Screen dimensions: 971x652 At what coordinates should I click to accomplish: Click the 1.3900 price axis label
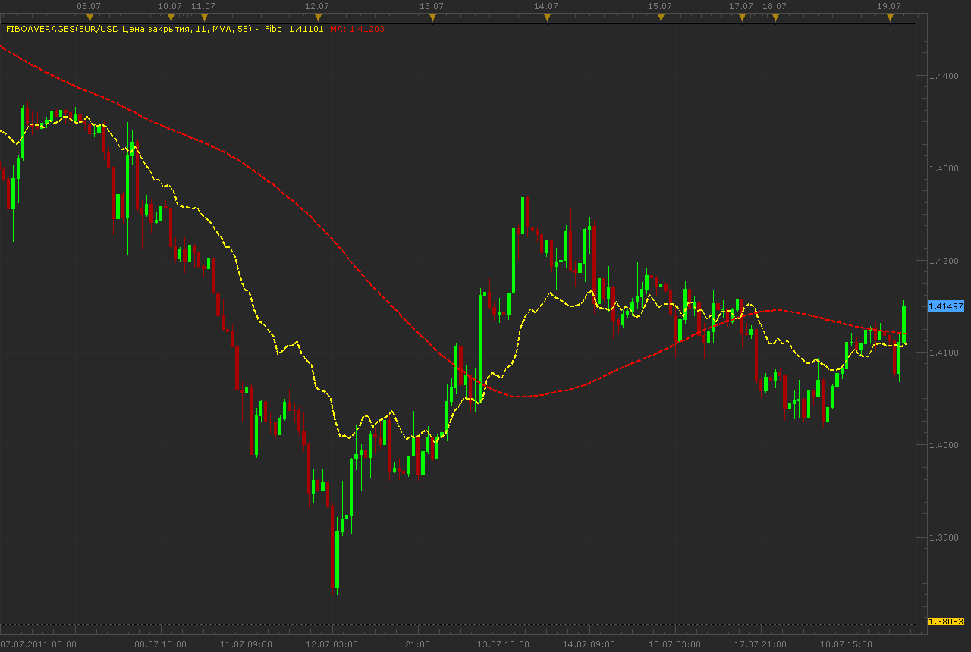(x=944, y=538)
